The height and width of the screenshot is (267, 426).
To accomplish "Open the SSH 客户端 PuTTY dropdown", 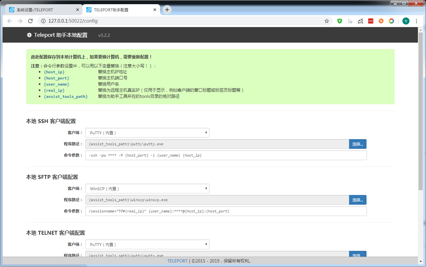I will tap(147, 133).
